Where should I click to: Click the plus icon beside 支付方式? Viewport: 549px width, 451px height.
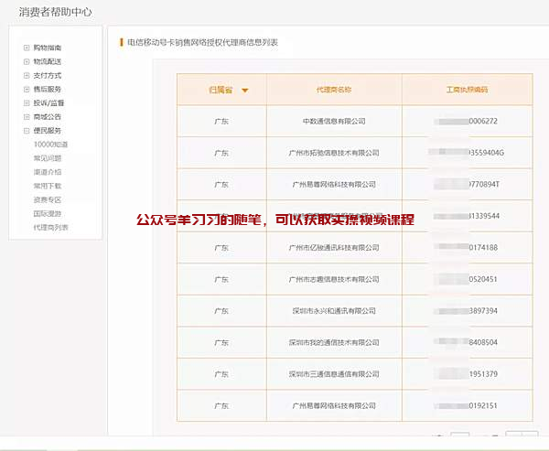(x=27, y=75)
